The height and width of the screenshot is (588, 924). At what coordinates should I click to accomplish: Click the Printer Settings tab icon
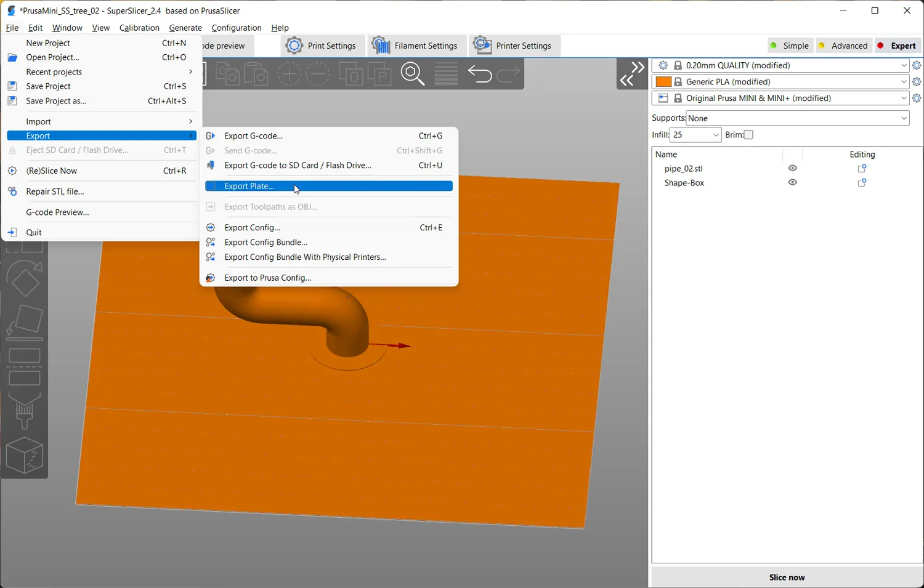click(482, 45)
